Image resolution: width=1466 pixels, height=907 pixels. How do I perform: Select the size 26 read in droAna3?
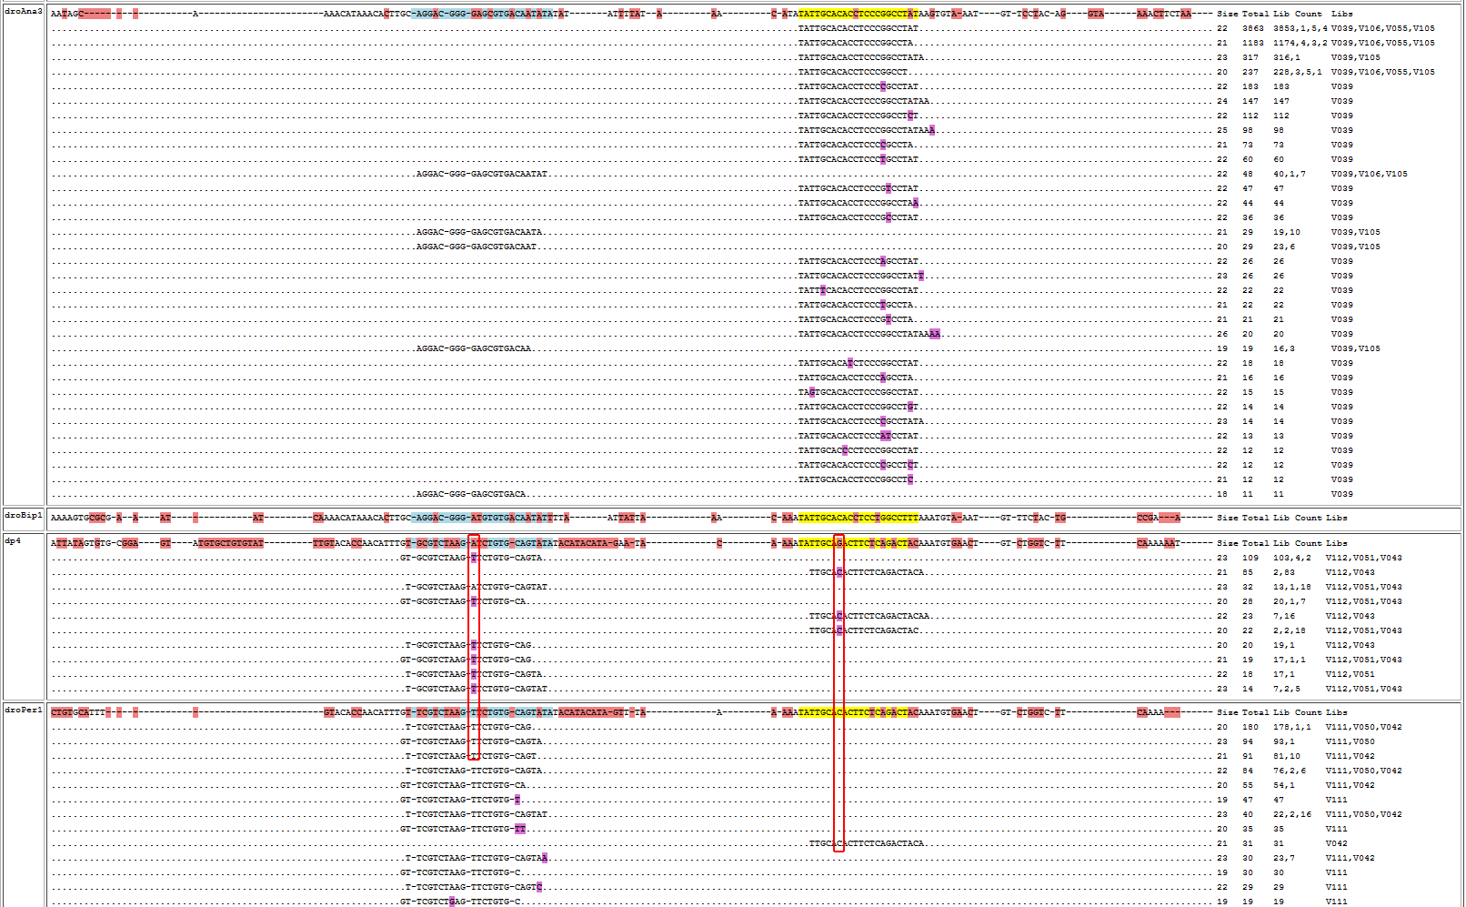click(x=869, y=334)
